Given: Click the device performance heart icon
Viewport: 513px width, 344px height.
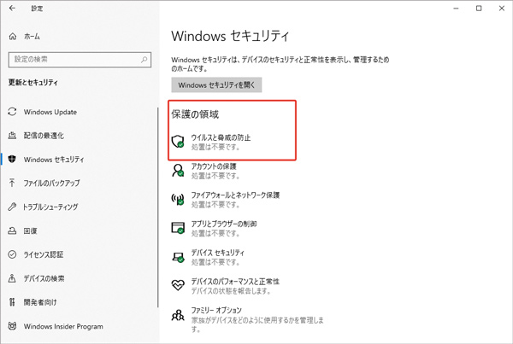Looking at the screenshot, I should 178,285.
